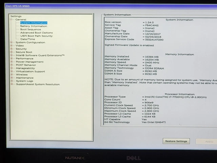Click the Processor ID value 906e9

tap(149, 103)
